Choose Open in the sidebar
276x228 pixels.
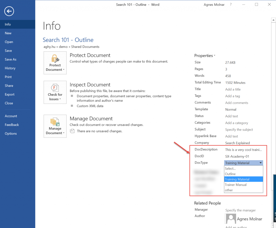tap(18, 42)
